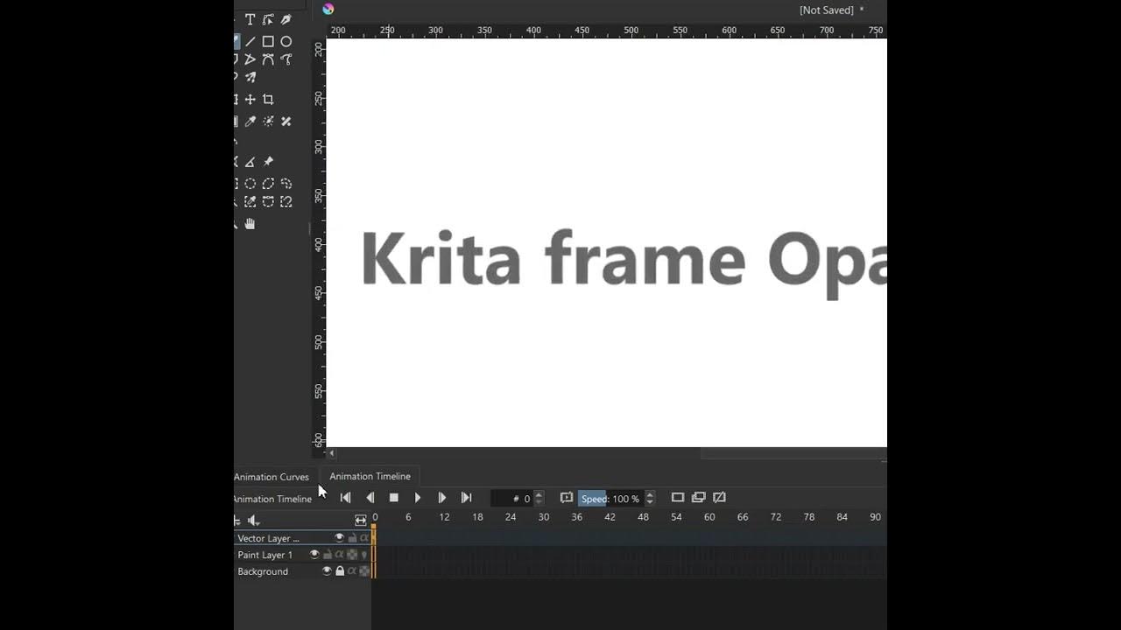Select the Measure tool

250,162
